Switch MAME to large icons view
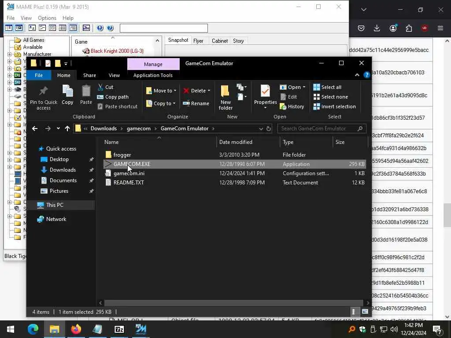 [32, 28]
